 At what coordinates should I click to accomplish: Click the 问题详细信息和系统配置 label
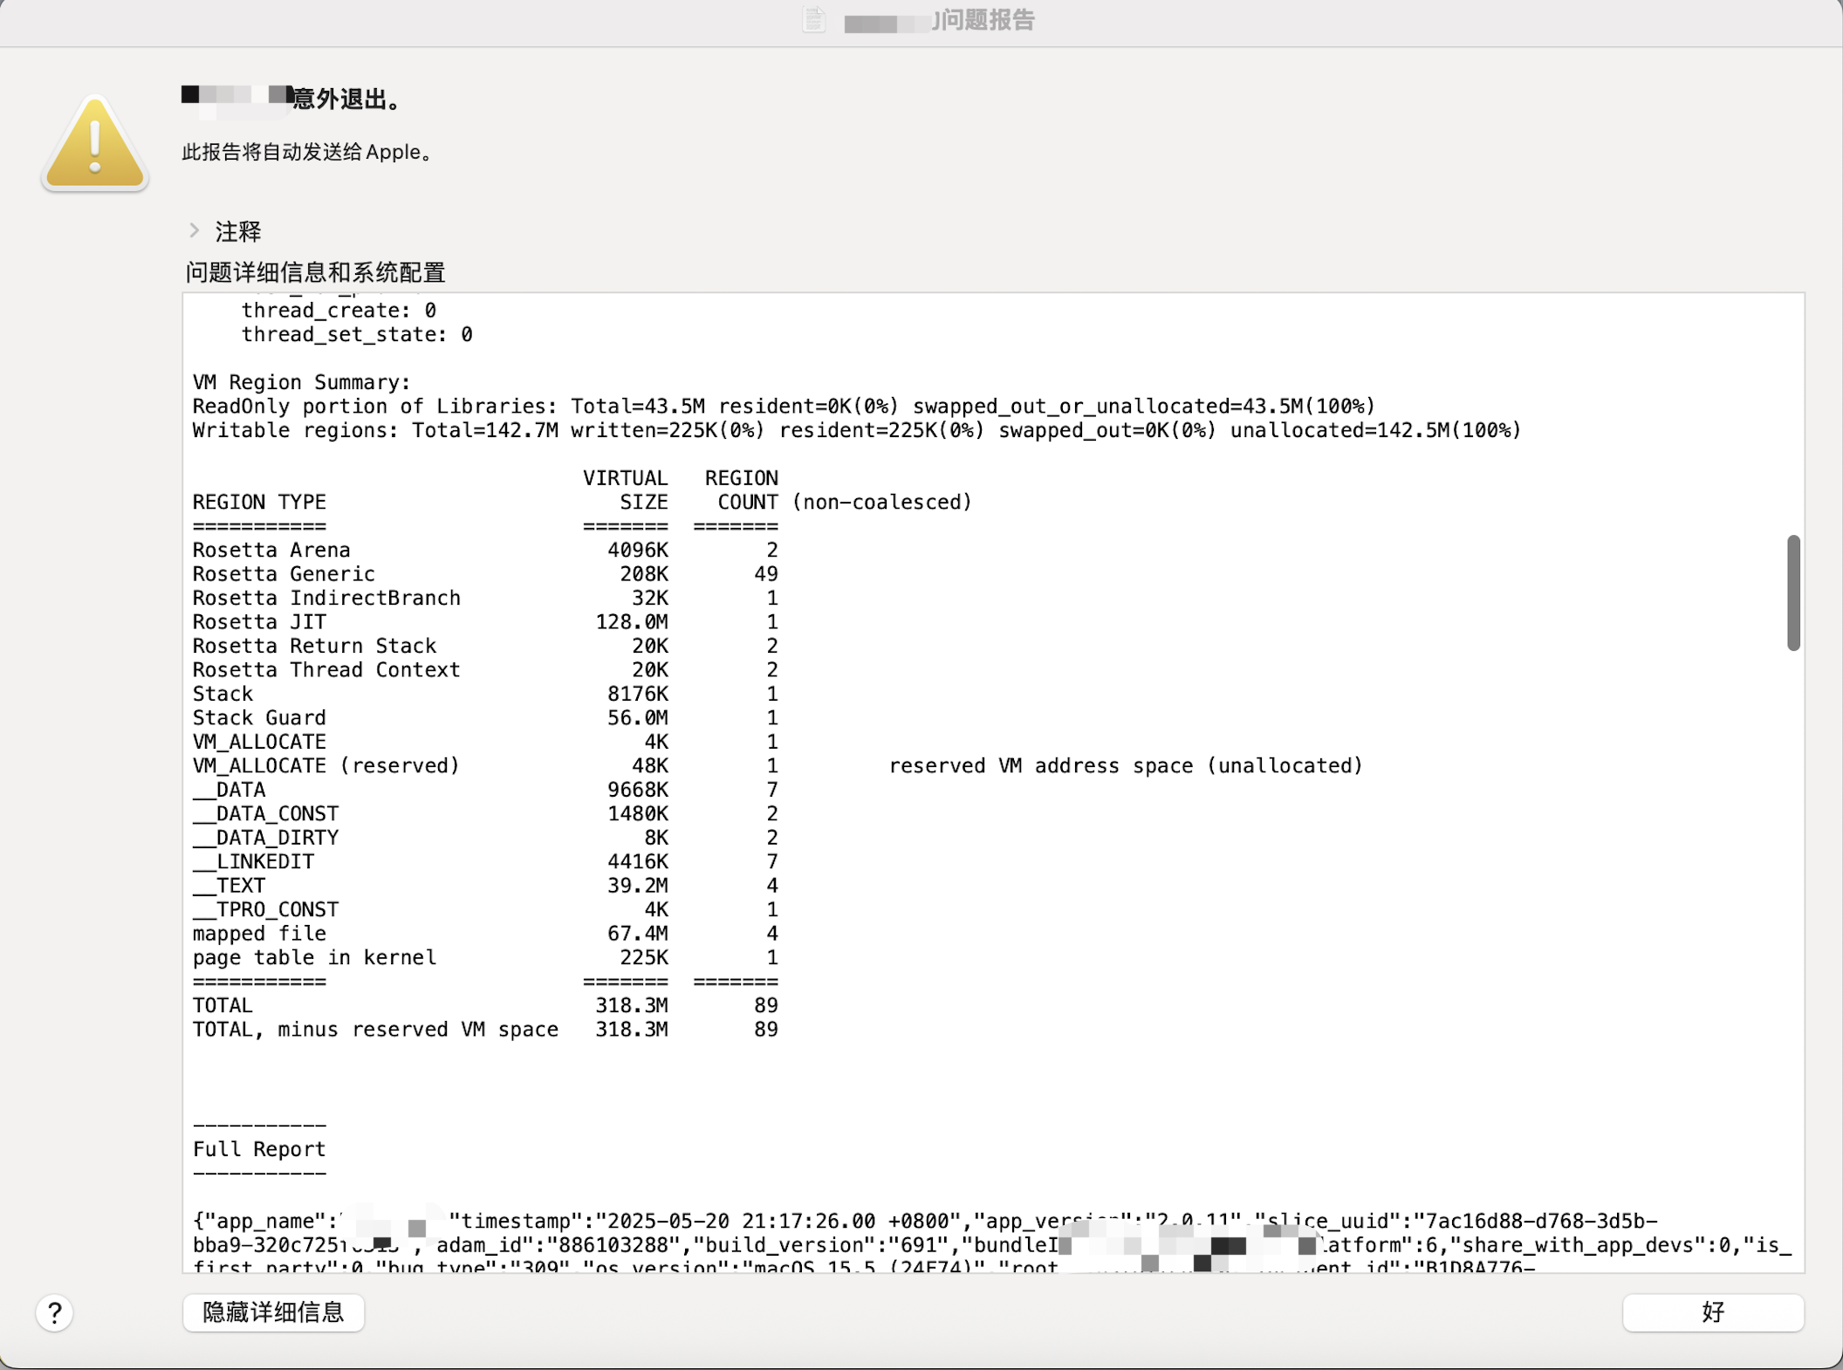coord(315,272)
